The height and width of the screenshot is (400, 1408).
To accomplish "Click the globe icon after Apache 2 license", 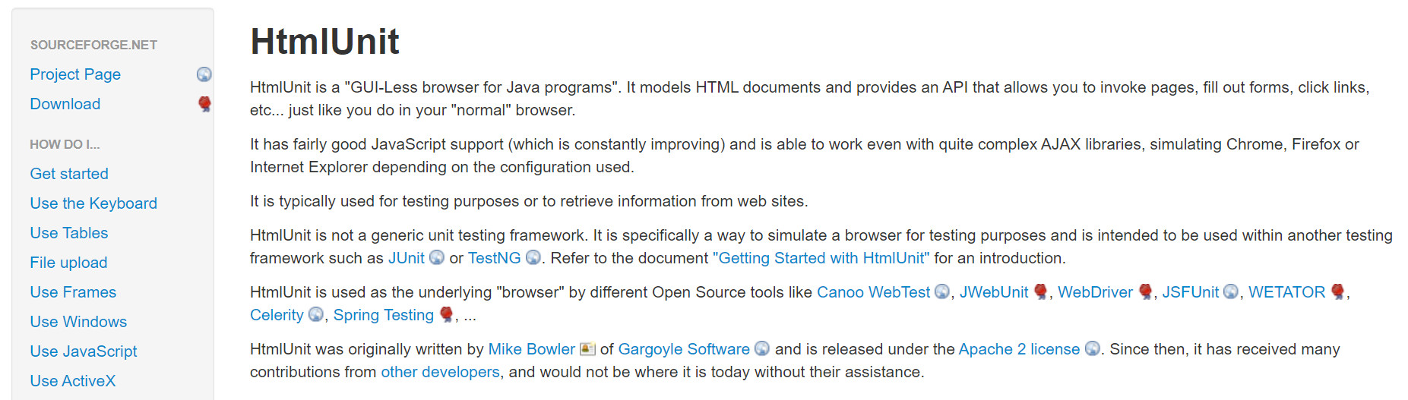I will 1093,349.
